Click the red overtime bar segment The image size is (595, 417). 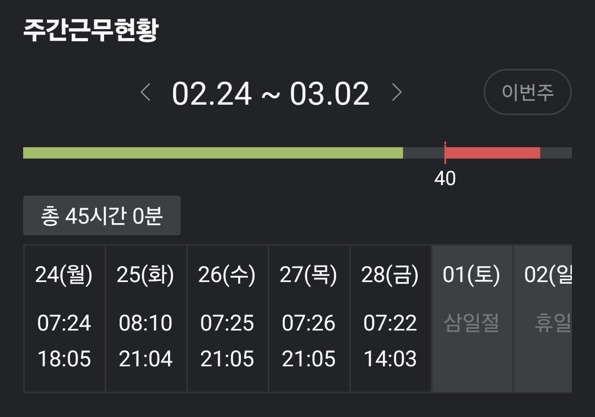[493, 153]
